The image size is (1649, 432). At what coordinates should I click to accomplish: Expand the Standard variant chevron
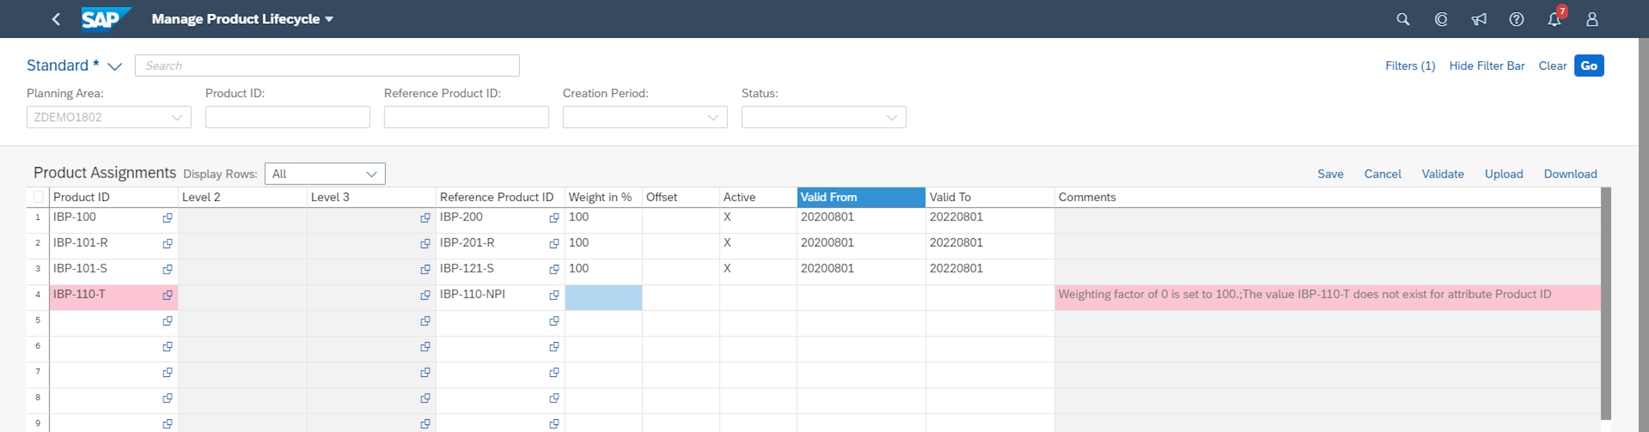click(x=115, y=67)
